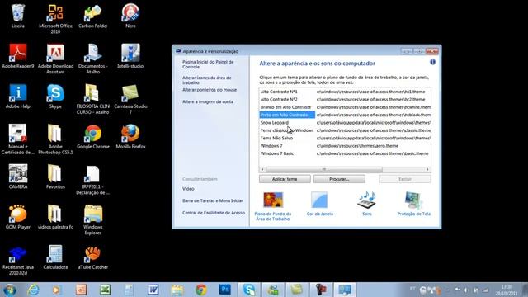Select the Windows 7 Basic theme row
The image size is (528, 297).
point(345,153)
